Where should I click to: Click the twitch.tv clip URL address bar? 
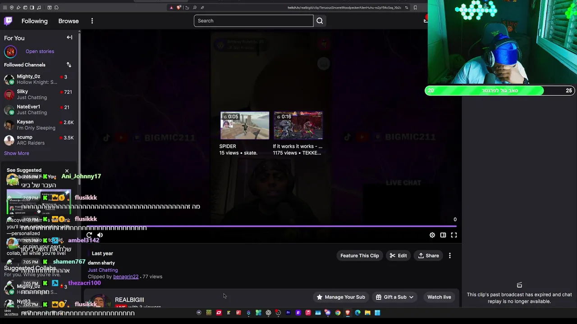[x=344, y=8]
